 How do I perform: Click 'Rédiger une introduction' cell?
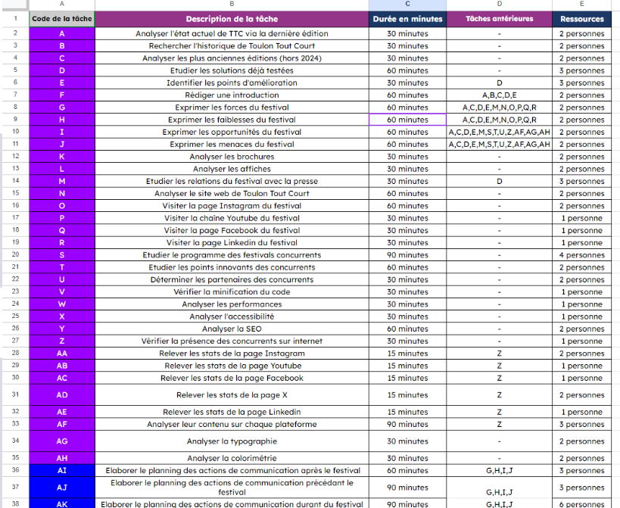pyautogui.click(x=232, y=95)
